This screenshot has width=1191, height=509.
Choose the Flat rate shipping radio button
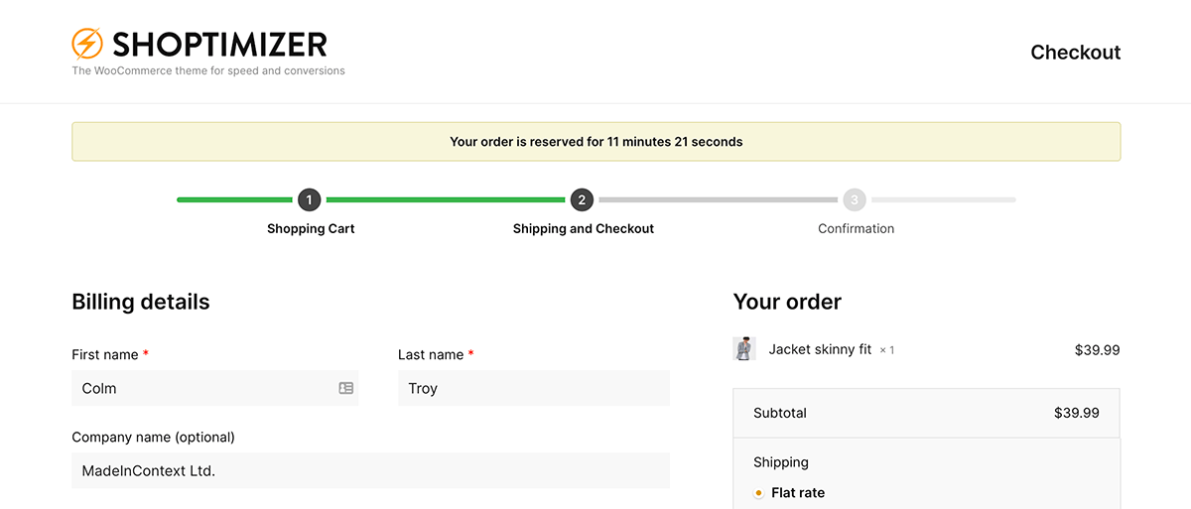pos(758,492)
